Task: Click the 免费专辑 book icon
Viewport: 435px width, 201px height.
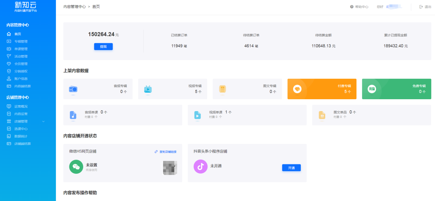Action: click(372, 89)
